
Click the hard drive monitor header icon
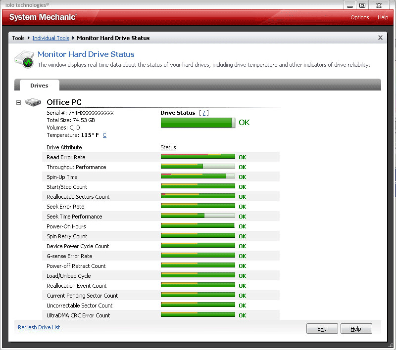[x=24, y=59]
